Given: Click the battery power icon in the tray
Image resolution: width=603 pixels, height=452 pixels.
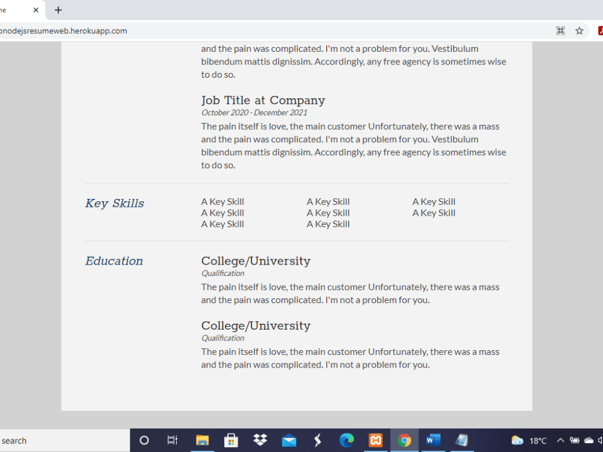Looking at the screenshot, I should [575, 441].
